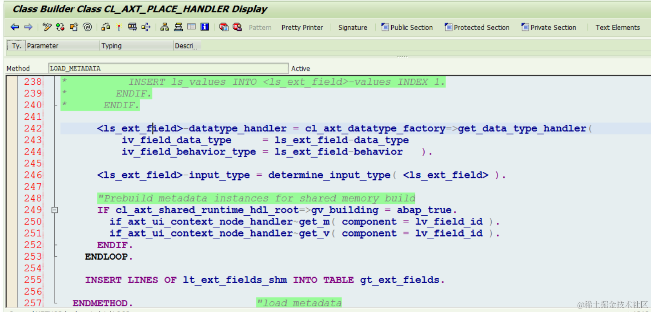The height and width of the screenshot is (312, 651).
Task: Open documentation via the blue info icon
Action: point(205,27)
